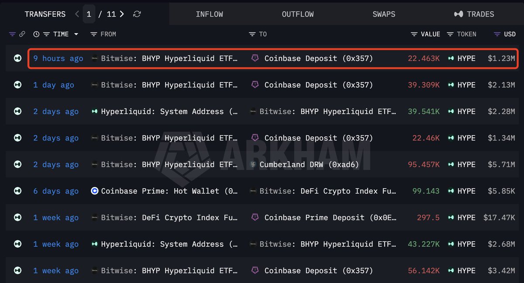The width and height of the screenshot is (524, 283).
Task: Open the TIME column sort dropdown arrow
Action: pyautogui.click(x=76, y=34)
